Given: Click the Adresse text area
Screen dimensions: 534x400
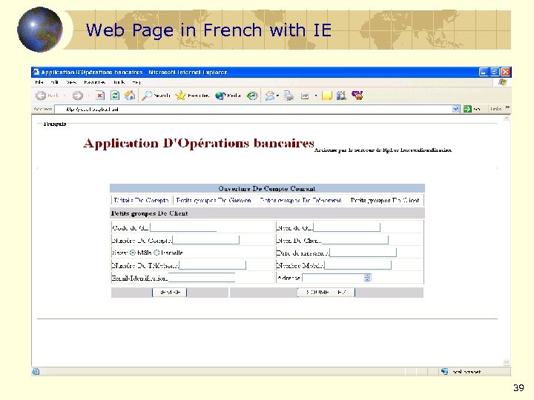Looking at the screenshot, I should 336,278.
